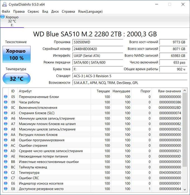This screenshot has height=195, width=190.
Task: Open the Сервис menu
Action: point(33,12)
